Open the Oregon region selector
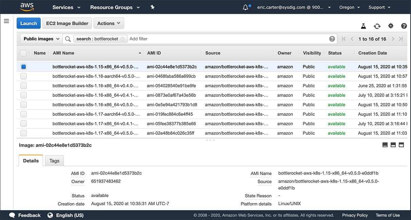 (x=350, y=7)
